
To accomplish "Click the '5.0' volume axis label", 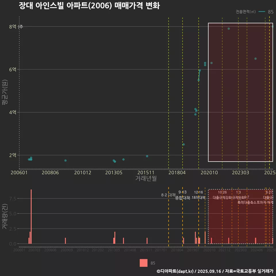I will coord(13,214).
